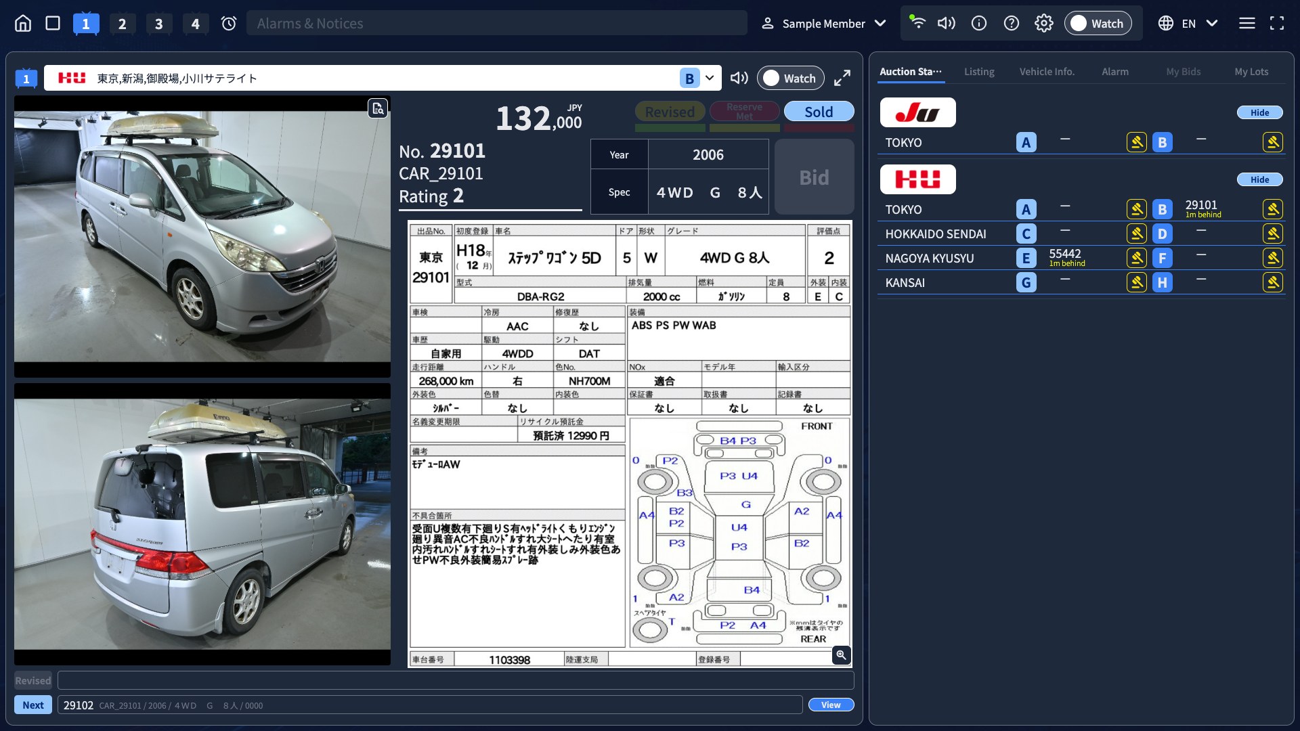This screenshot has height=731, width=1300.
Task: Open the alarm clock icon
Action: pos(229,24)
